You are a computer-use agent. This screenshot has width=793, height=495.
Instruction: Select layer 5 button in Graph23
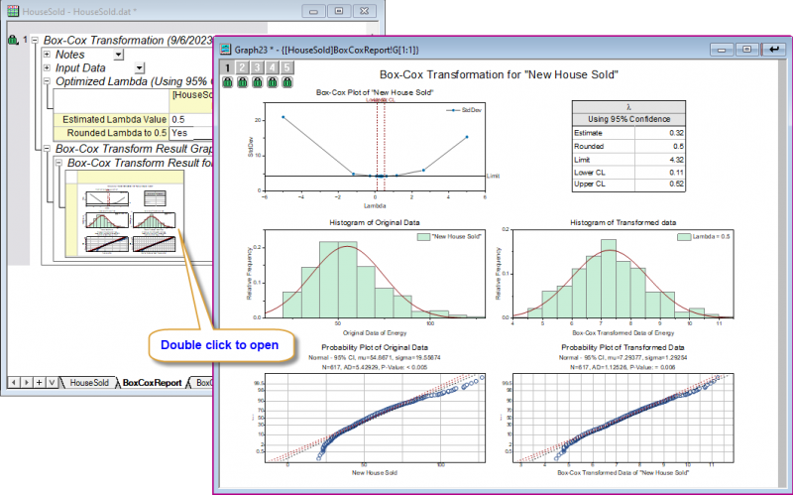coord(286,67)
